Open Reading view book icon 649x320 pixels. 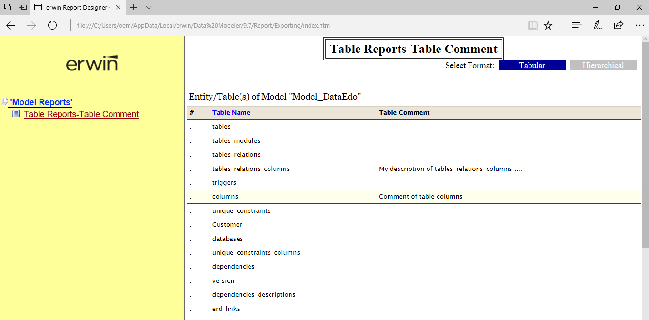(532, 26)
